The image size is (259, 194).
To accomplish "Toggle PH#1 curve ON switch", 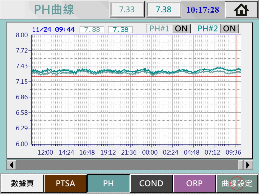I will [181, 29].
